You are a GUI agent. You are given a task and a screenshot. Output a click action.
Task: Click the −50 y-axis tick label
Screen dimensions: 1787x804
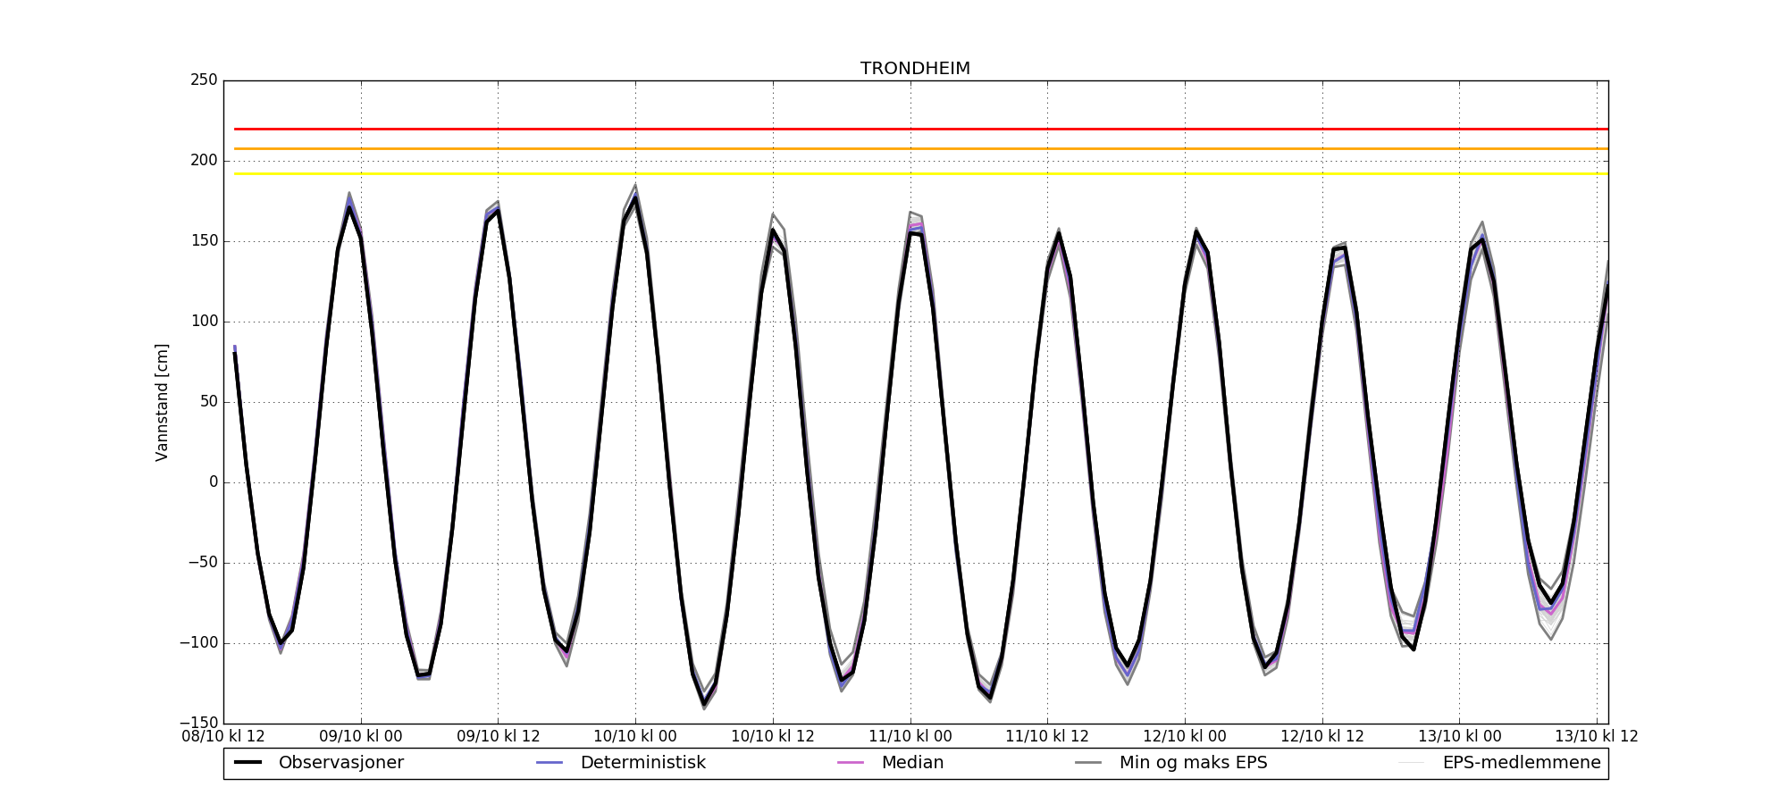click(202, 563)
